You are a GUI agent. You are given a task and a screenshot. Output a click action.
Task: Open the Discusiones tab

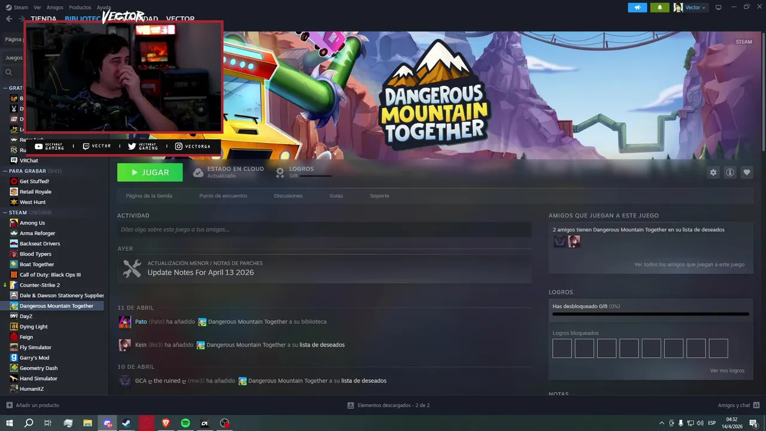tap(288, 196)
